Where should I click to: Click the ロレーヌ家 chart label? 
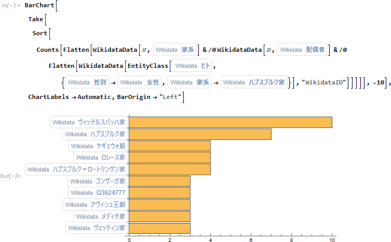coord(100,158)
